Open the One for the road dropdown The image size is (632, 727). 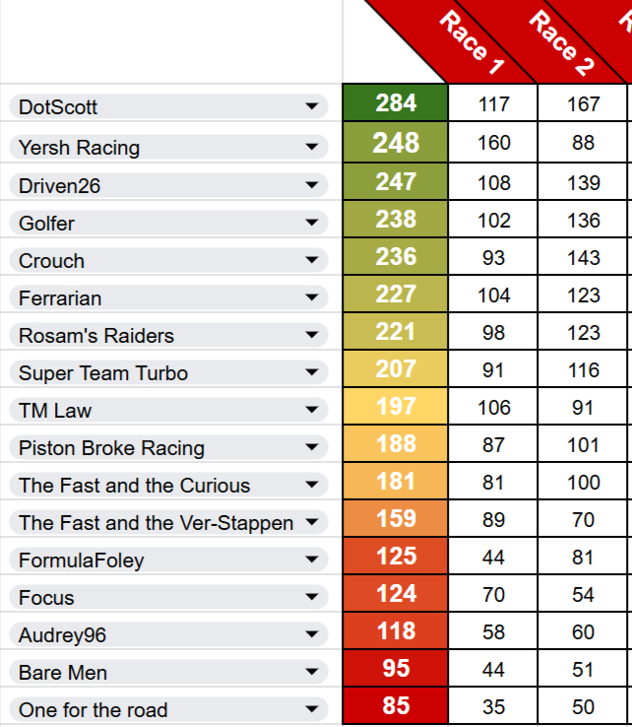click(312, 709)
